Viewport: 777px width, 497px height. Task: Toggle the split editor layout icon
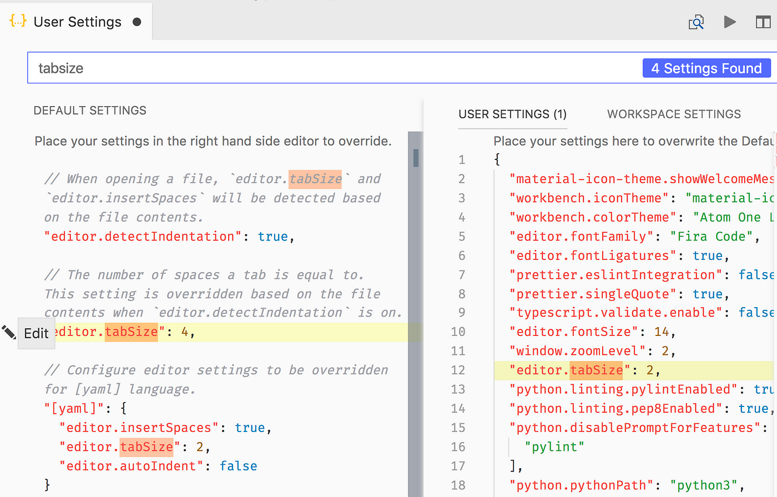pos(763,22)
